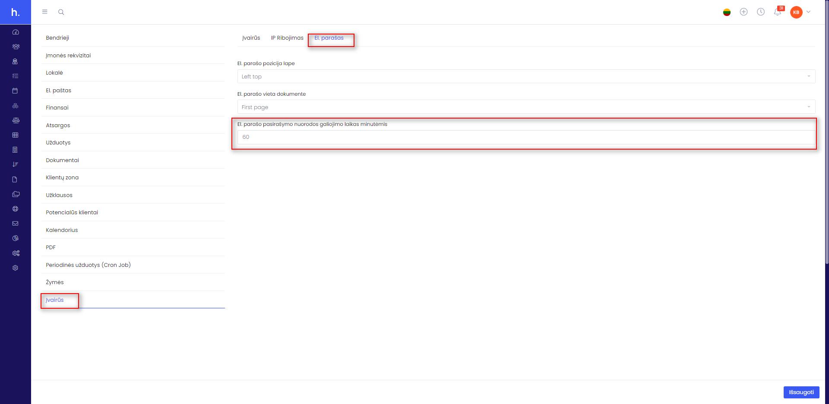Open the lifebuoy support icon in the sidebar
The width and height of the screenshot is (829, 404).
coord(16,209)
